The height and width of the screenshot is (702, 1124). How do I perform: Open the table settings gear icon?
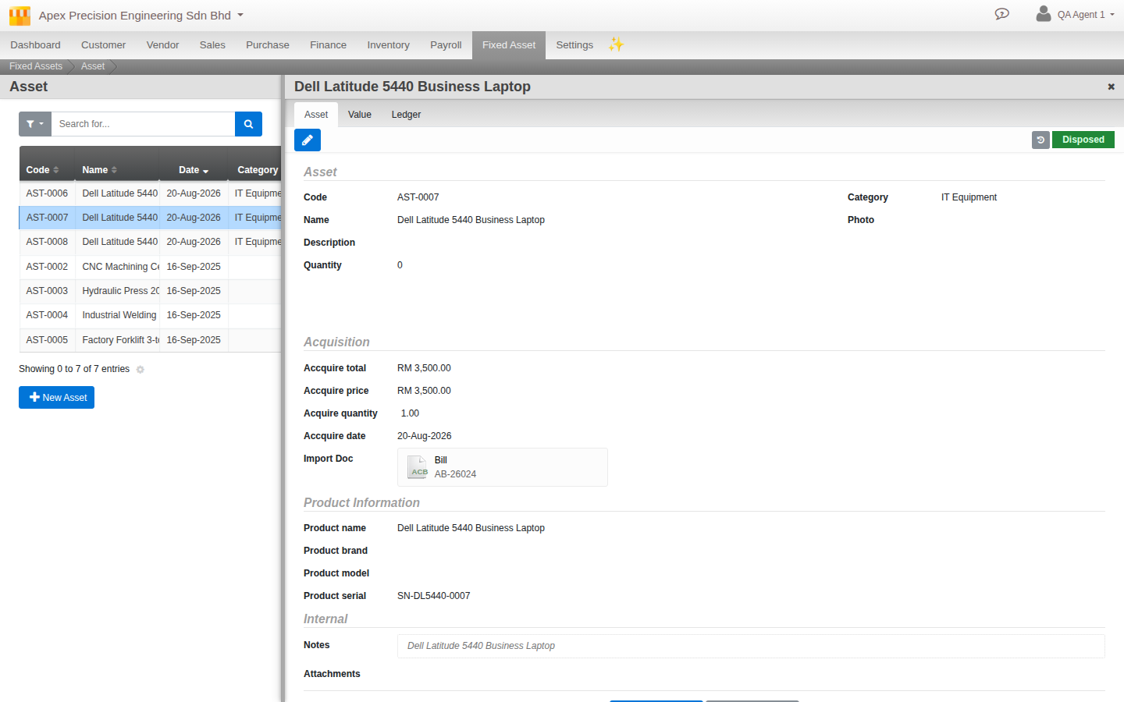coord(140,370)
